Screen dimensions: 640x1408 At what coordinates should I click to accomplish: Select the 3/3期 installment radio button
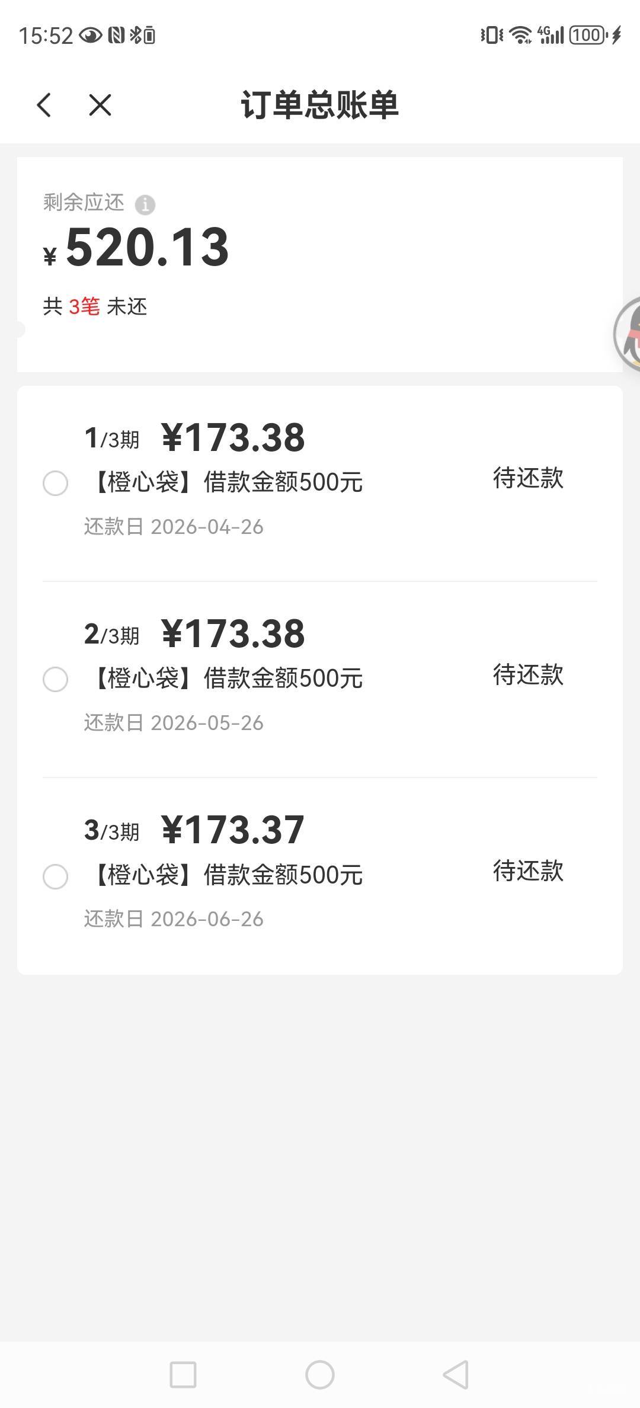pyautogui.click(x=56, y=876)
